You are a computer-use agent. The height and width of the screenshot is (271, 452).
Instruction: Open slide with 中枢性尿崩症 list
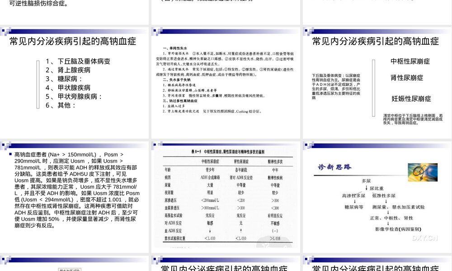[377, 83]
